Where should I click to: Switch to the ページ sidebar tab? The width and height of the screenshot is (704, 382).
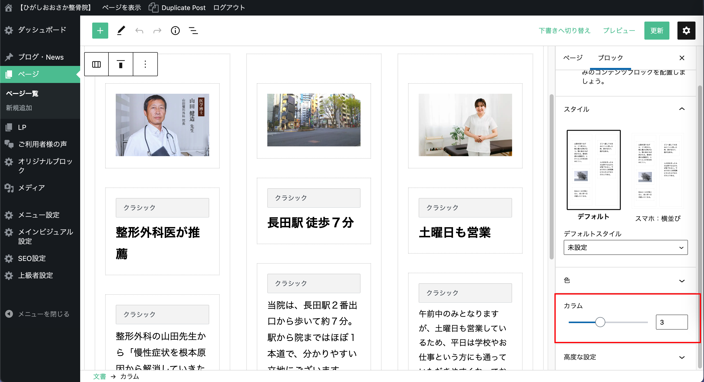tap(573, 58)
